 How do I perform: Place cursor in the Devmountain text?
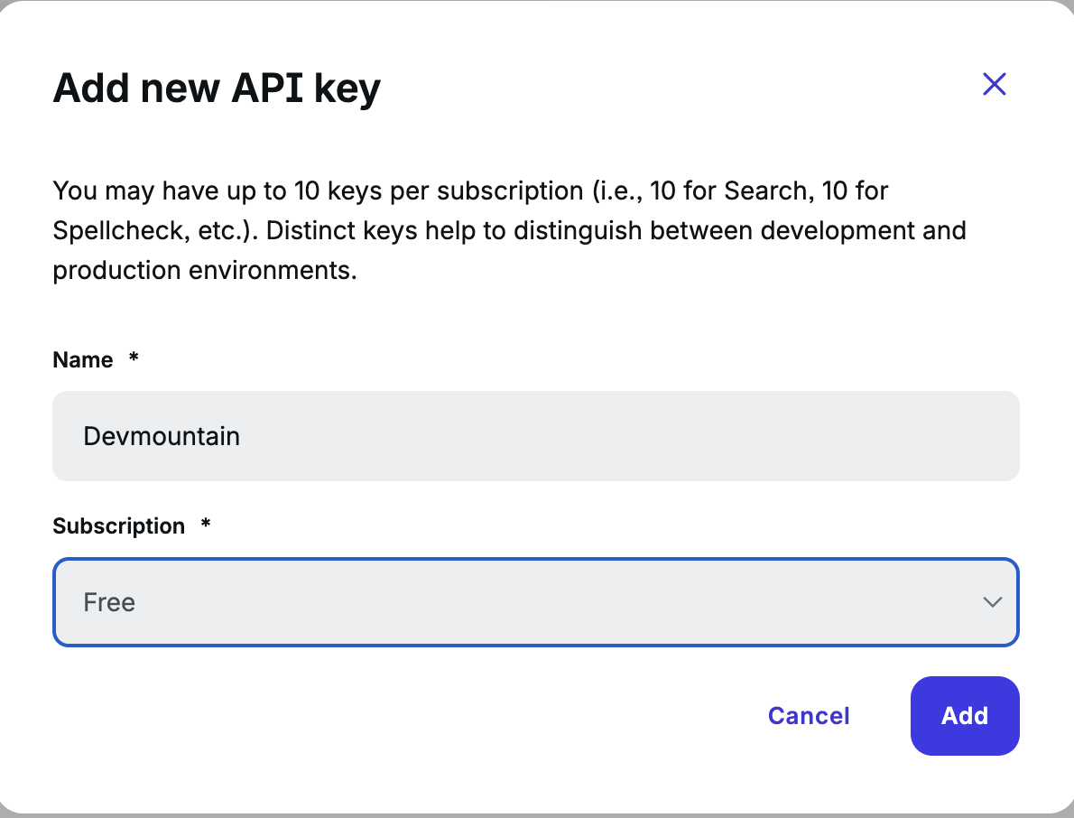pyautogui.click(x=162, y=436)
